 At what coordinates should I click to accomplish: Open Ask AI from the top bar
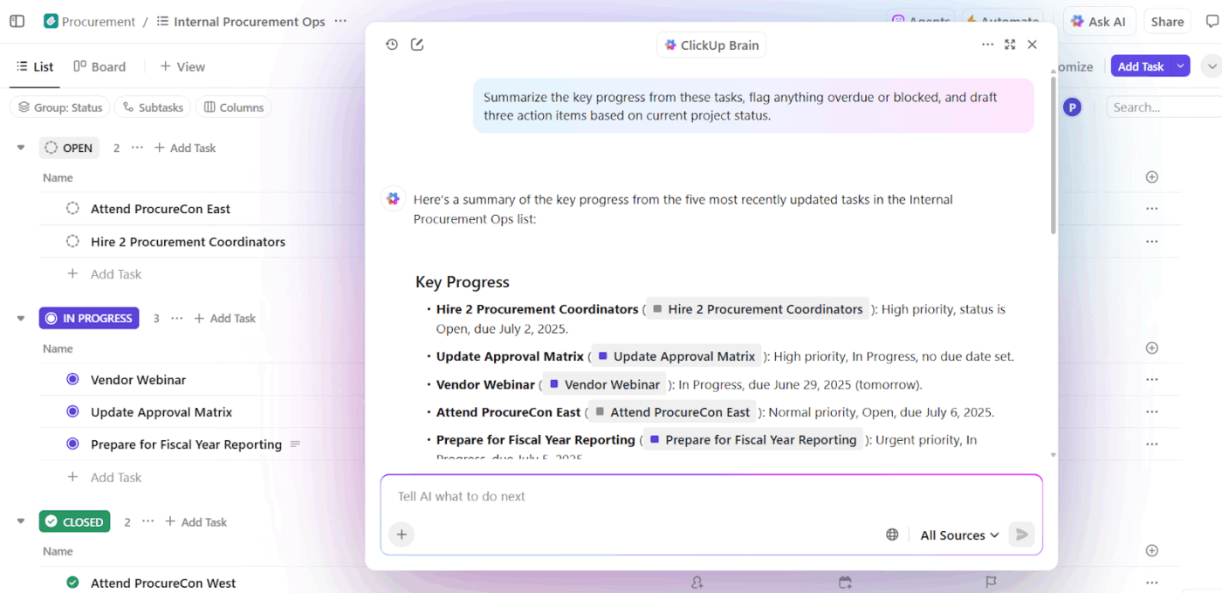[1099, 21]
